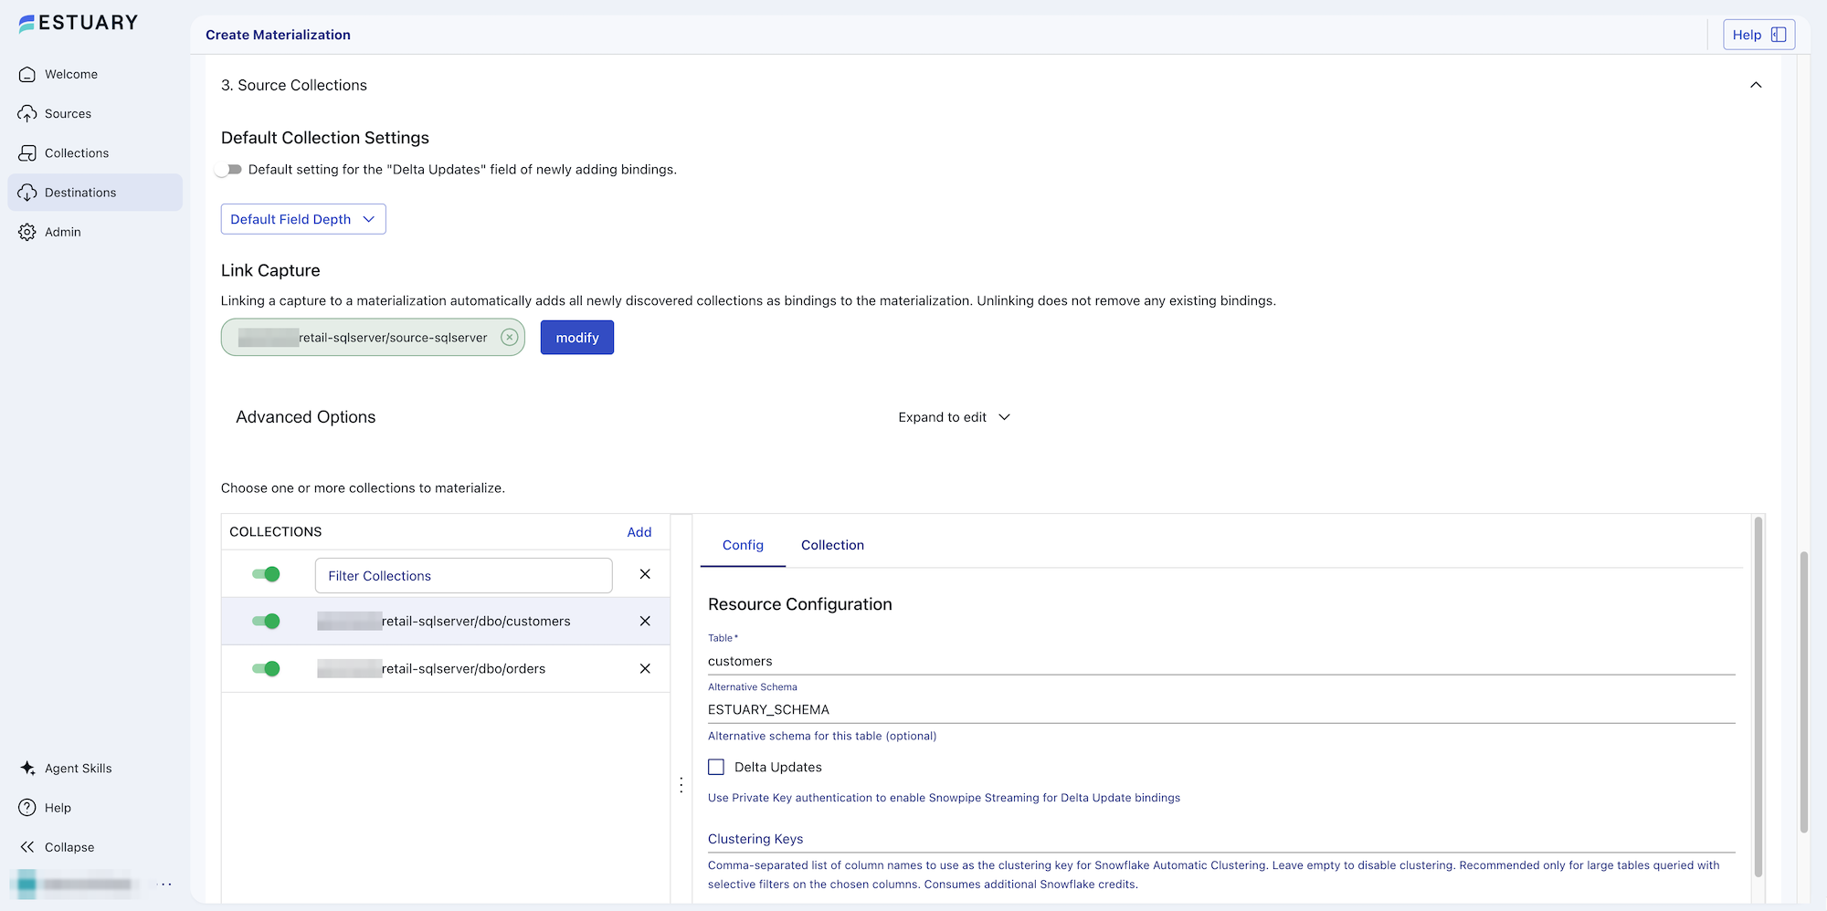1827x911 pixels.
Task: Click the Table name field customers
Action: (x=1221, y=661)
